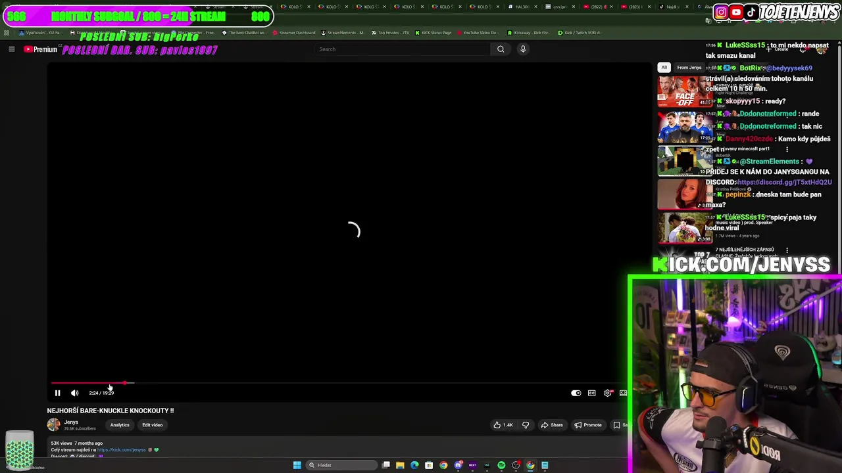The width and height of the screenshot is (842, 473).
Task: Click the Edit video button
Action: pos(152,425)
